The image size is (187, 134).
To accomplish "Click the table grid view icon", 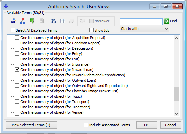I will (x=63, y=21).
